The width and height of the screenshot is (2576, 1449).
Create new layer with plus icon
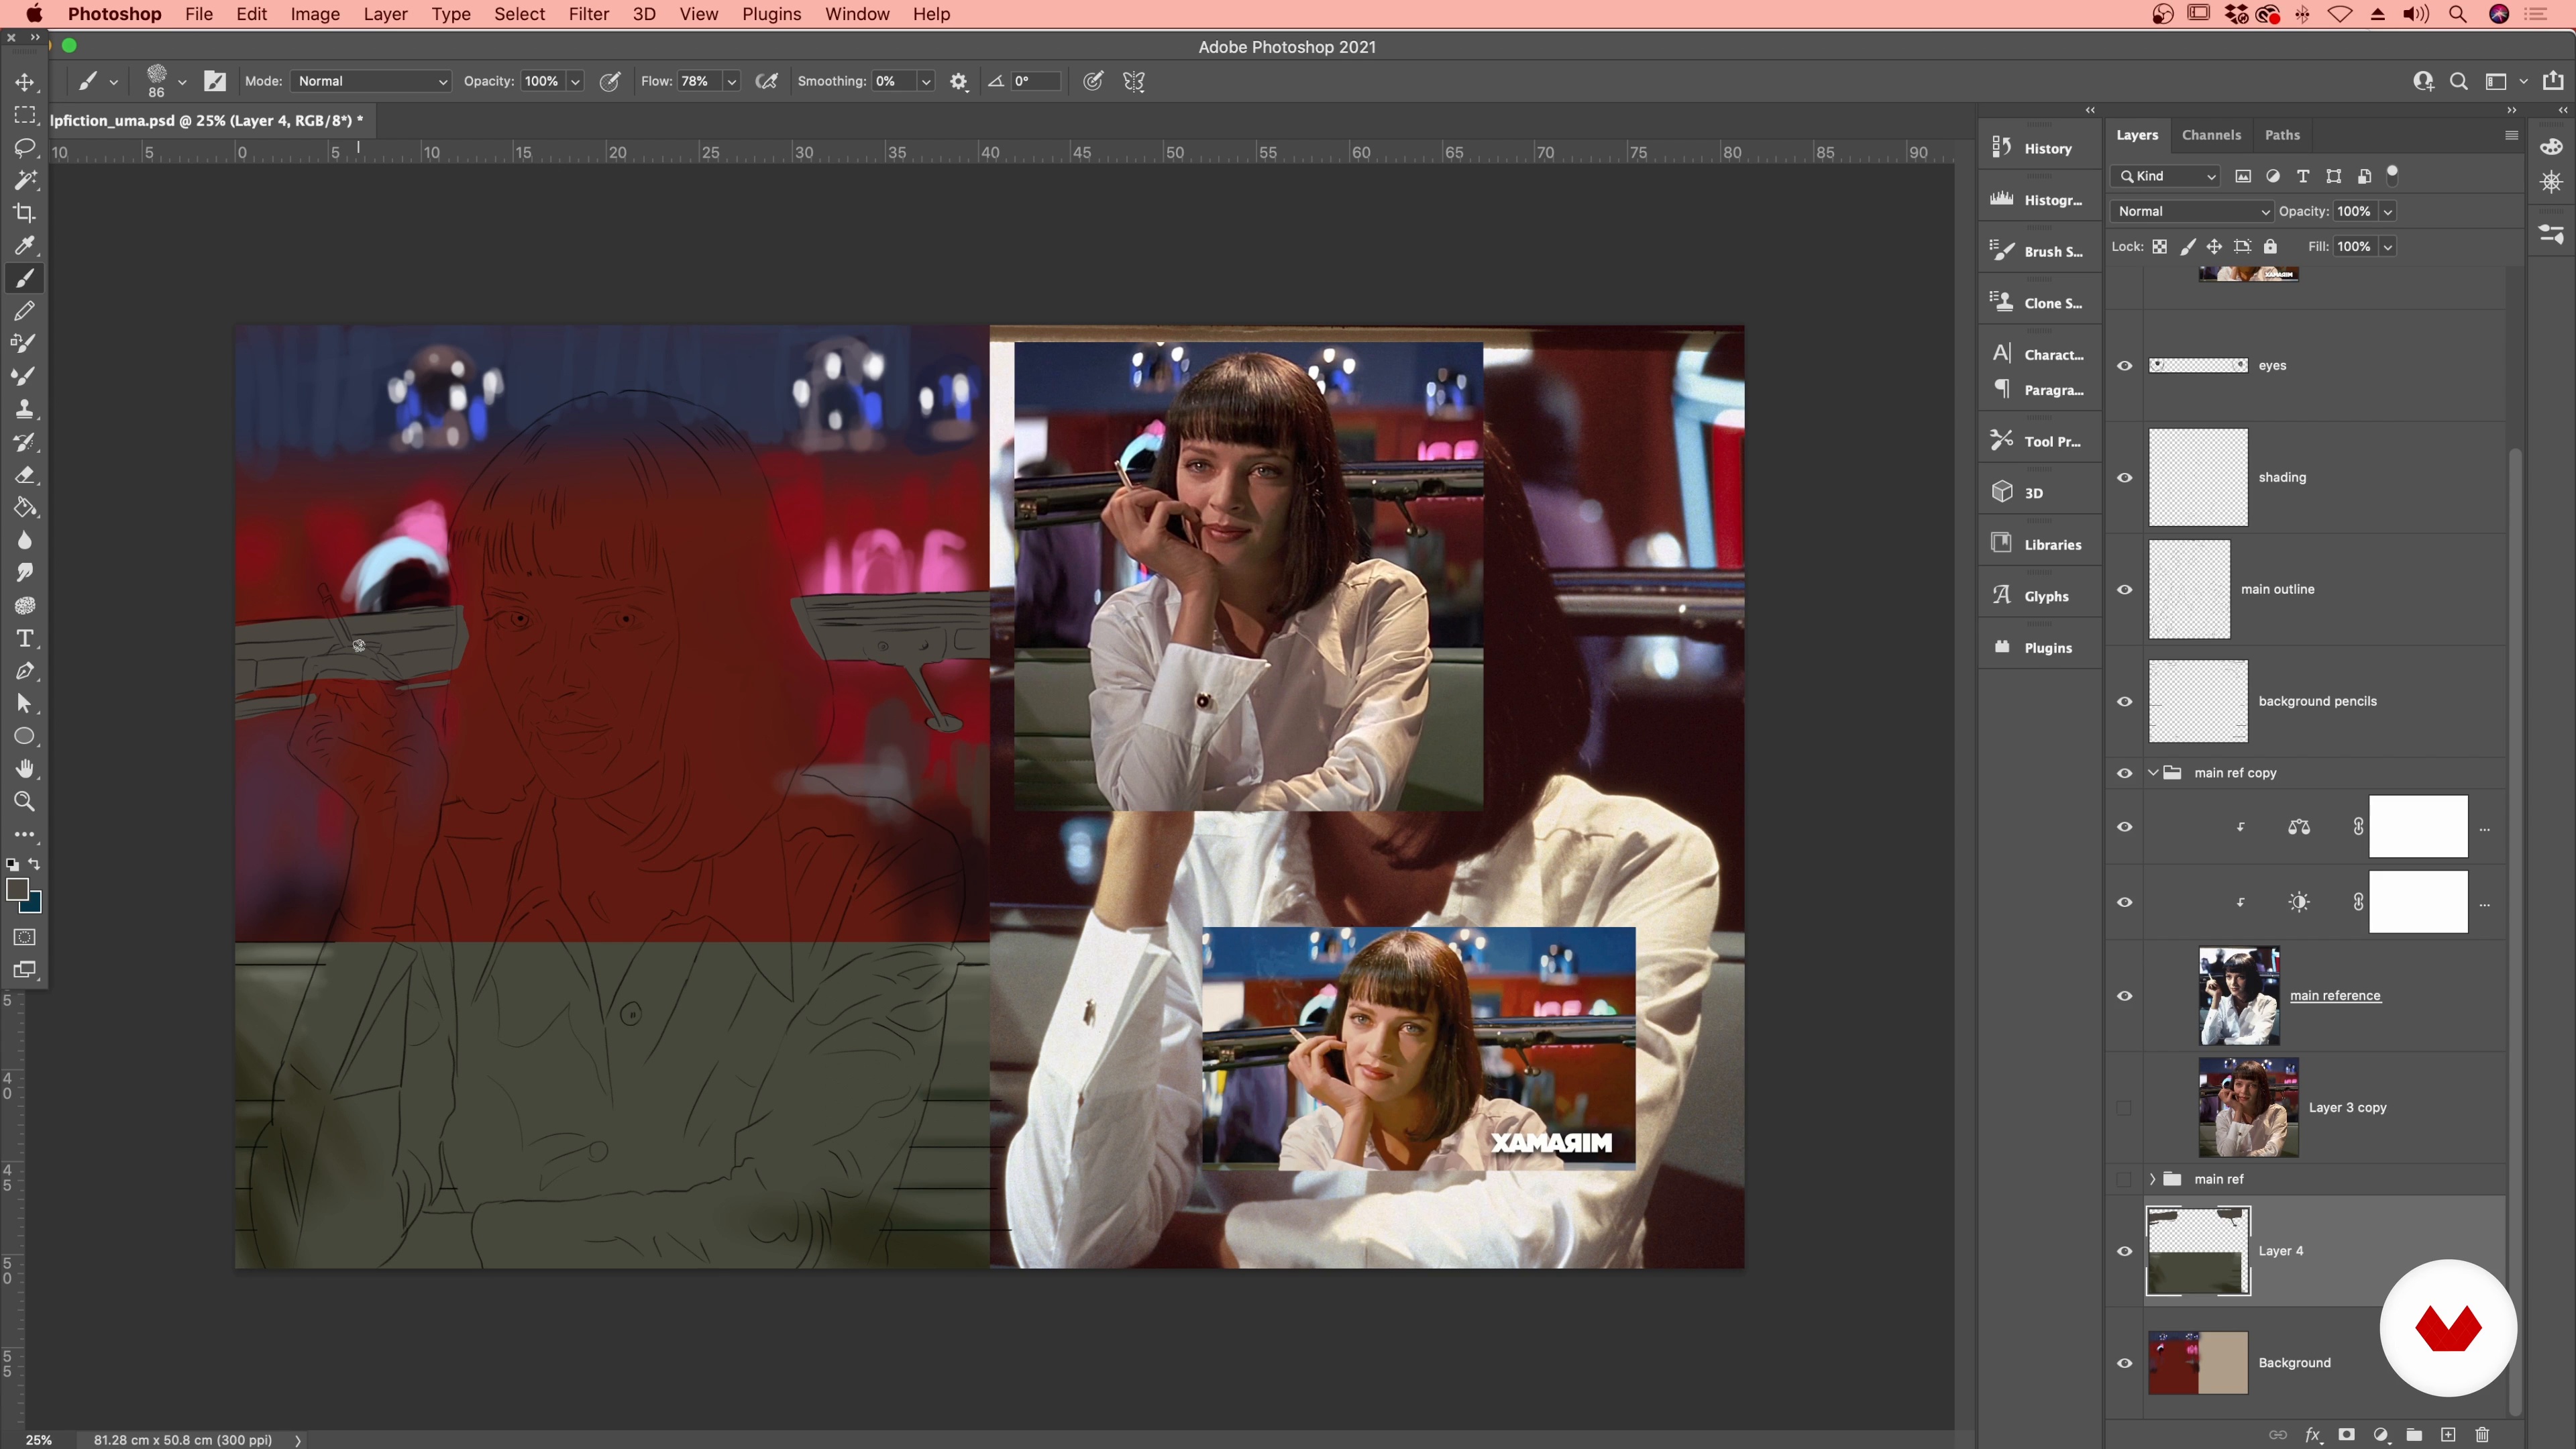point(2448,1435)
